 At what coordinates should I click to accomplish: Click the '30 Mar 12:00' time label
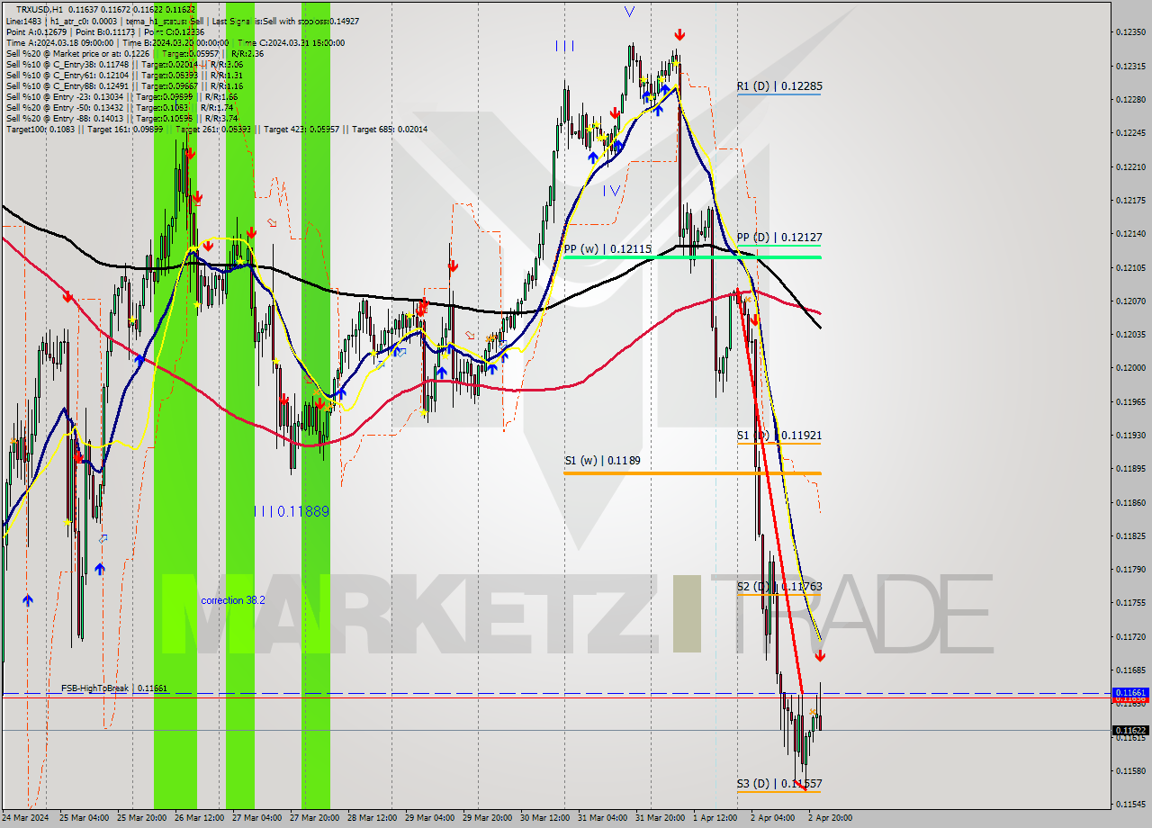pyautogui.click(x=544, y=818)
